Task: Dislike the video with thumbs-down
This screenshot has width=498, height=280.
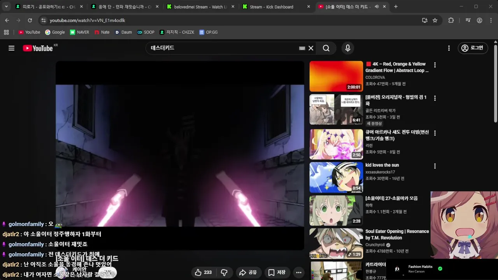Action: (x=224, y=272)
